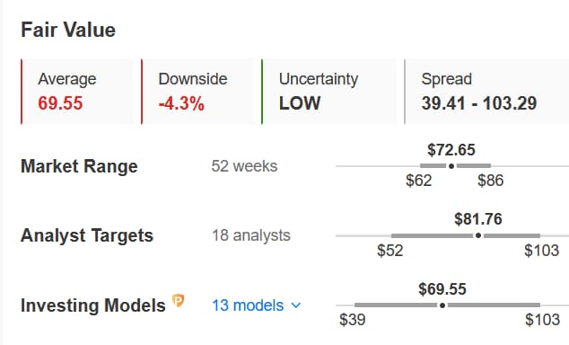The image size is (569, 345).
Task: Click the orange Pro badge icon
Action: (x=179, y=301)
